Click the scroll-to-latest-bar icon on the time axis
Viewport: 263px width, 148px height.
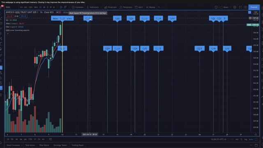tap(256, 134)
